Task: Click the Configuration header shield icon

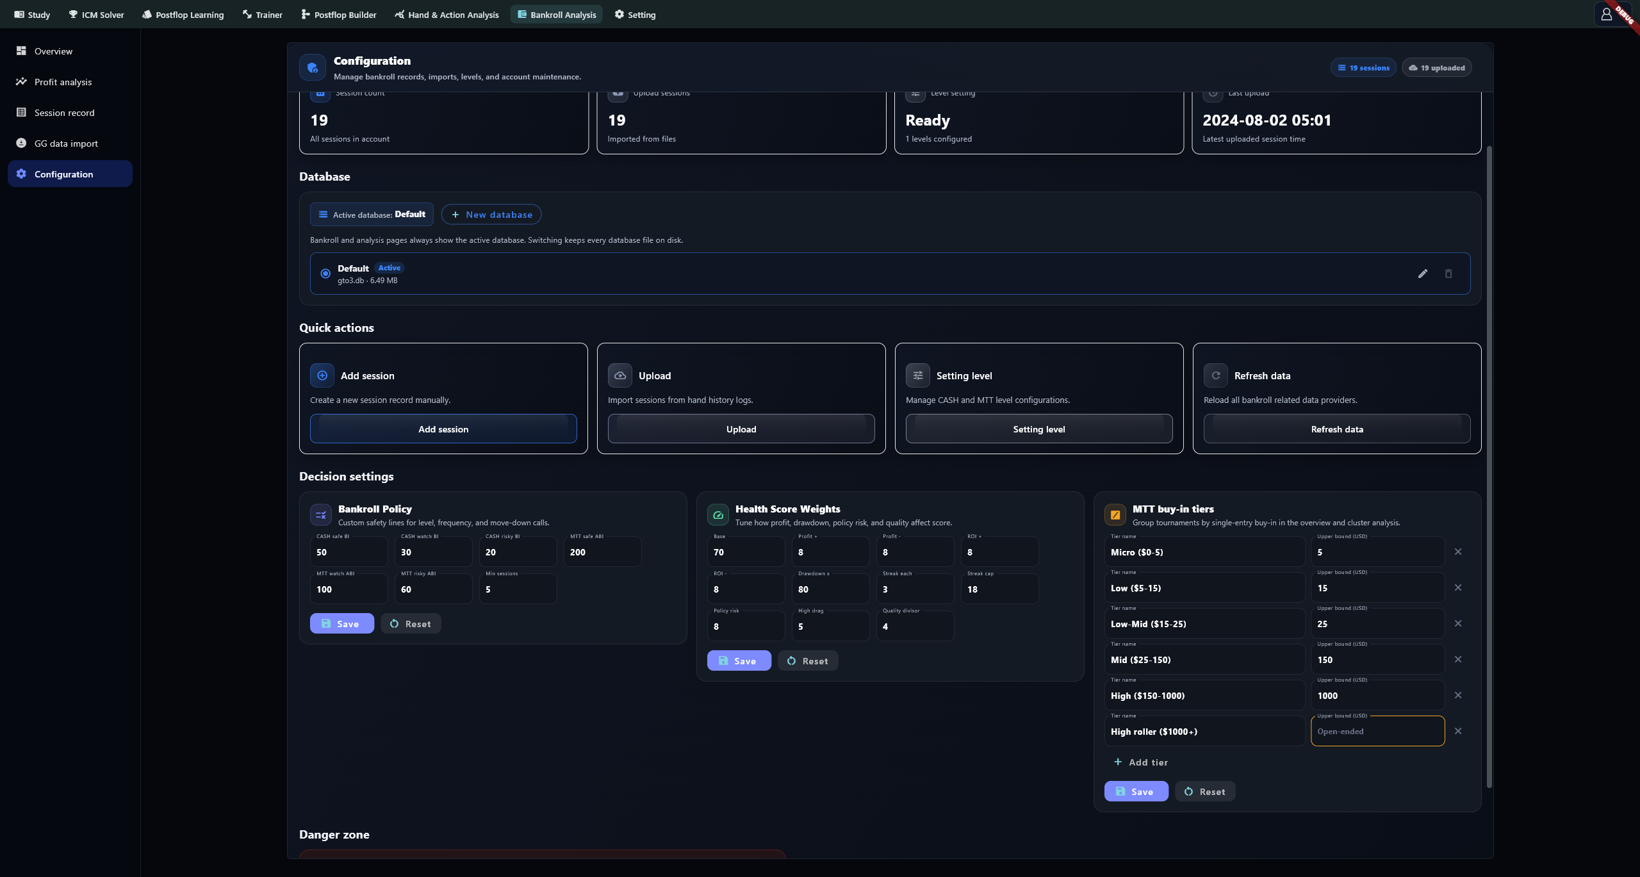Action: 313,67
